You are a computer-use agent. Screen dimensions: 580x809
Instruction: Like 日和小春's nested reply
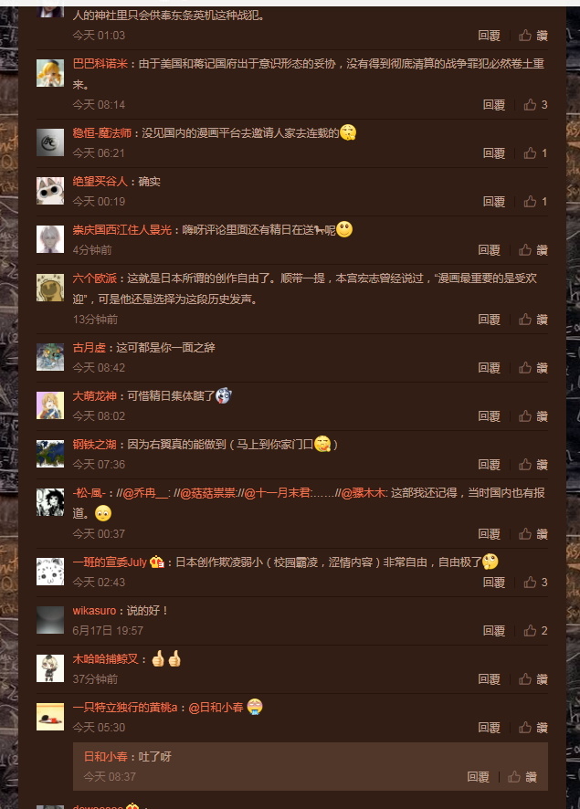coord(522,776)
